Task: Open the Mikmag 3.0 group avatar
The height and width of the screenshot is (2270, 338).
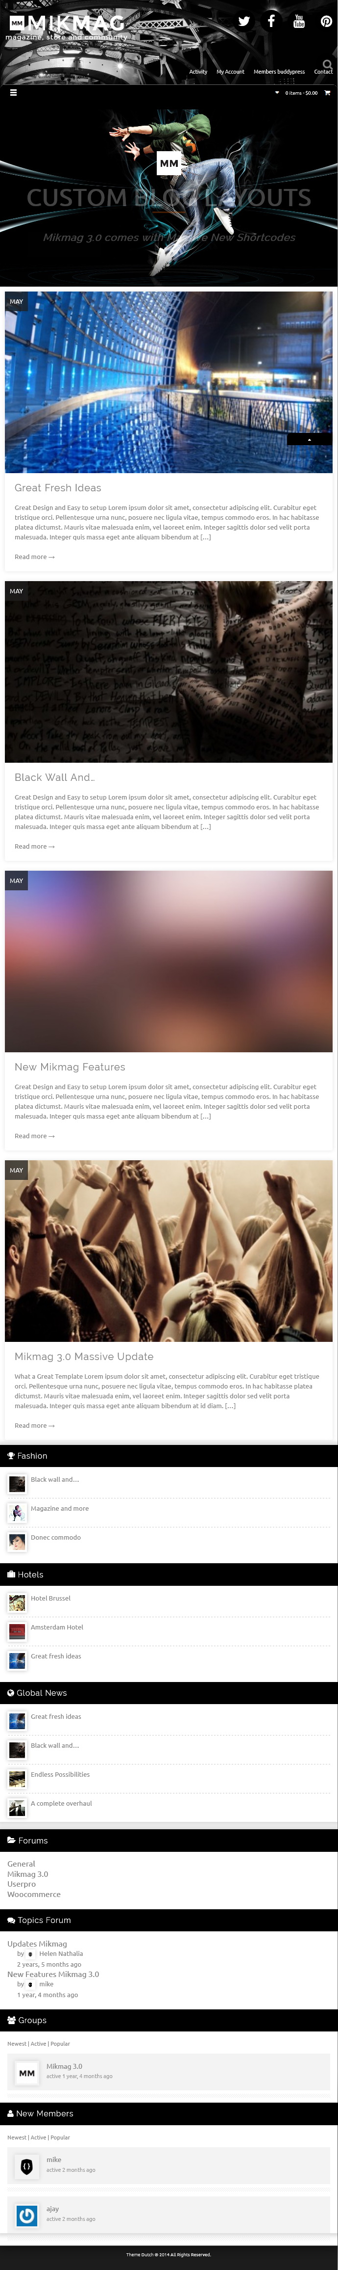Action: point(27,2073)
